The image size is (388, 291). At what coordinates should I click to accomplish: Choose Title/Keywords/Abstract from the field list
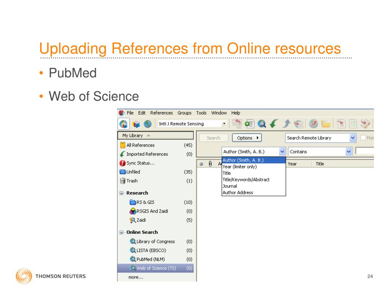[254, 179]
